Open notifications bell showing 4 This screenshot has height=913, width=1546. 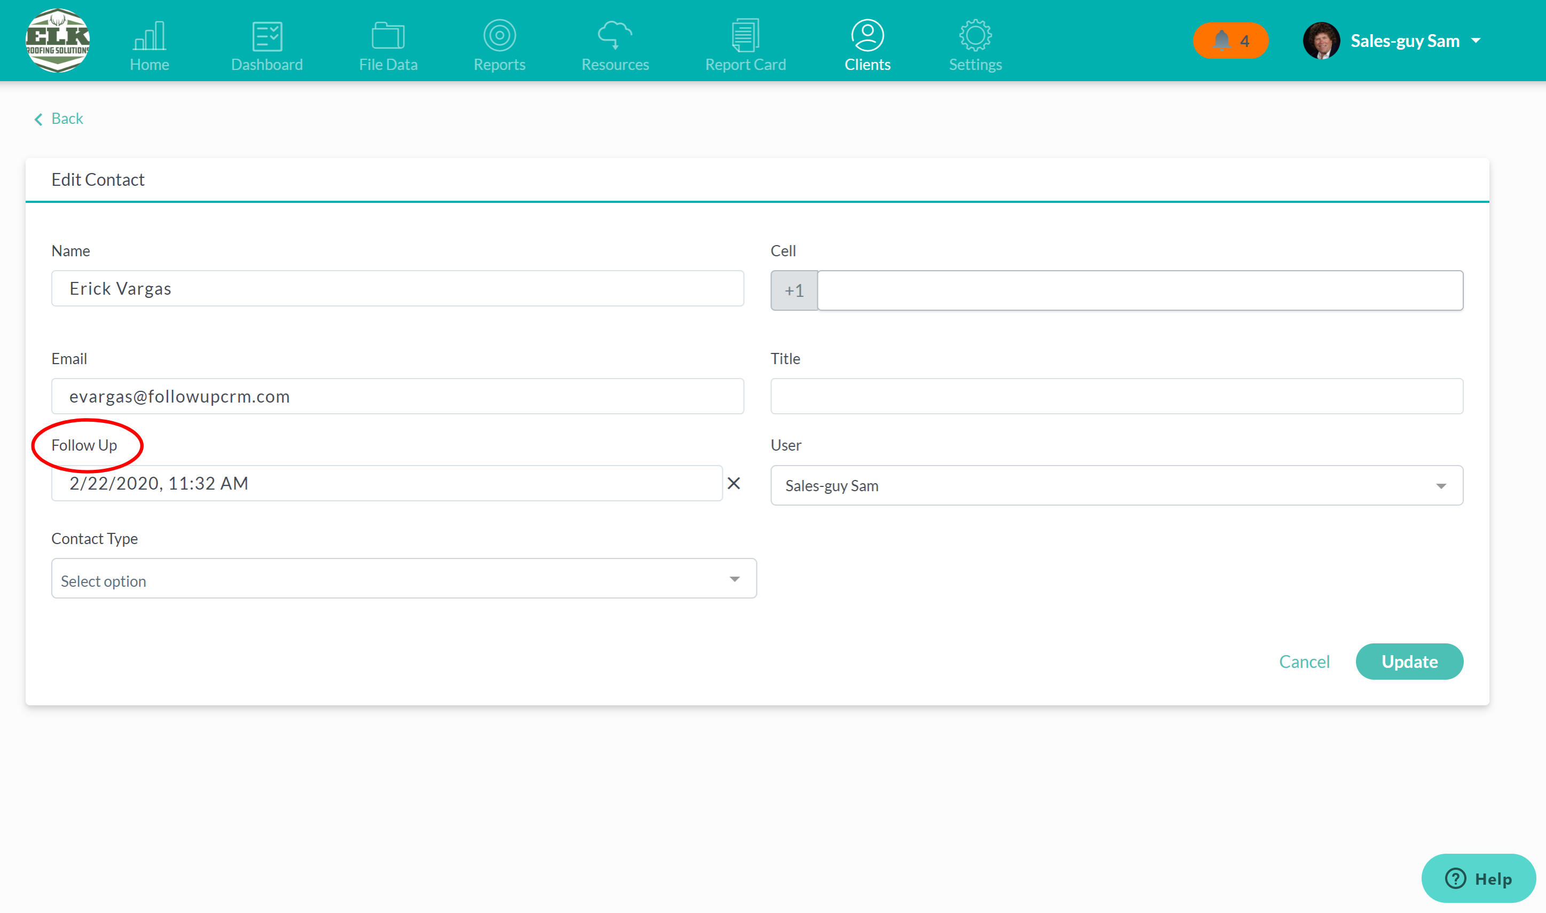click(1230, 41)
